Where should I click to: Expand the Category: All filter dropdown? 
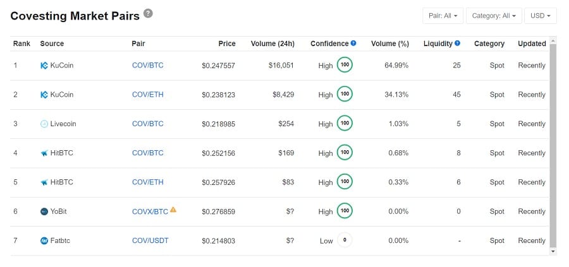(x=494, y=16)
